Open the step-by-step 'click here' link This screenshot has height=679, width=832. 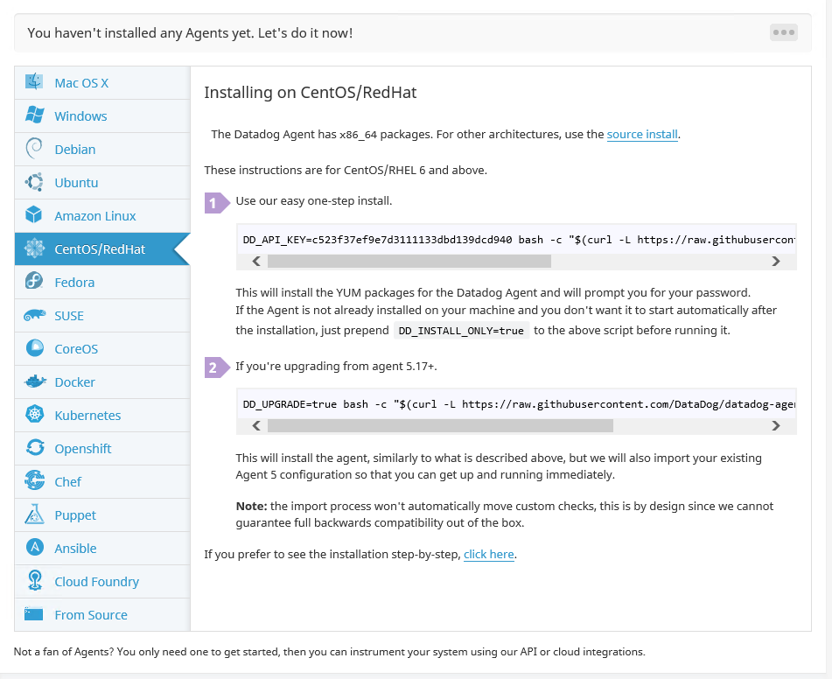pyautogui.click(x=489, y=554)
